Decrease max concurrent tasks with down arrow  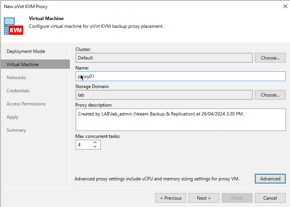[95, 147]
